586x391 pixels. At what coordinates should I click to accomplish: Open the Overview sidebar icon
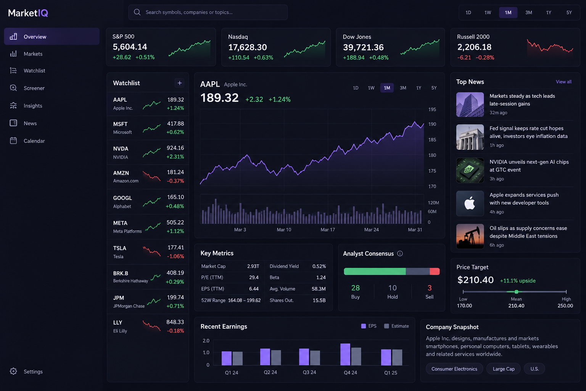13,37
